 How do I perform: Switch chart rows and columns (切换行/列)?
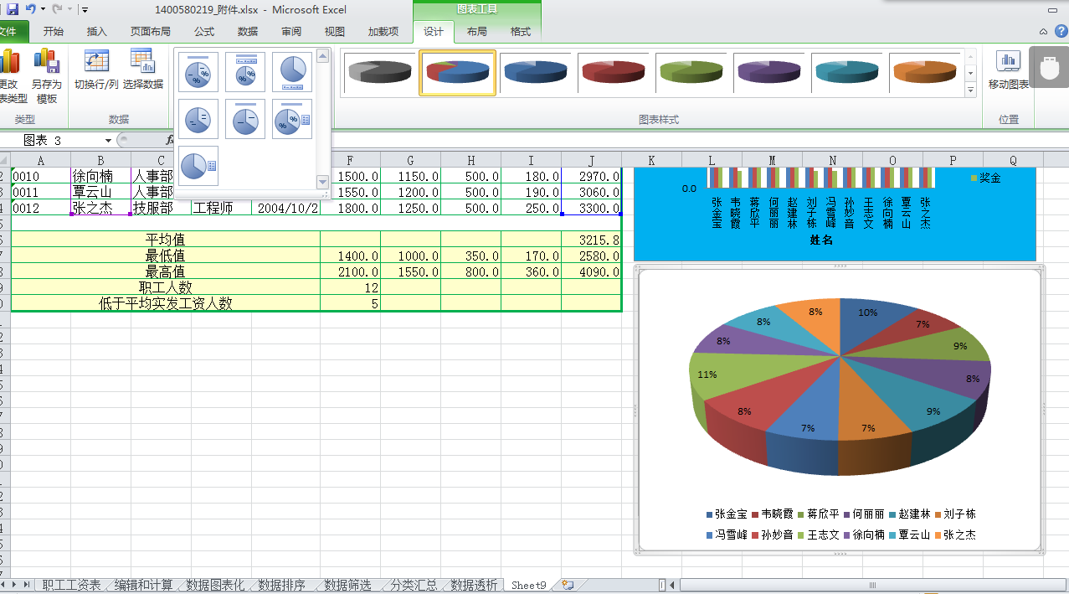96,70
